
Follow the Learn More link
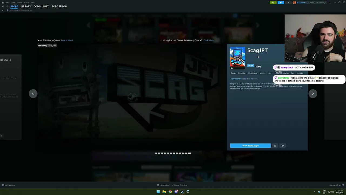[67, 40]
